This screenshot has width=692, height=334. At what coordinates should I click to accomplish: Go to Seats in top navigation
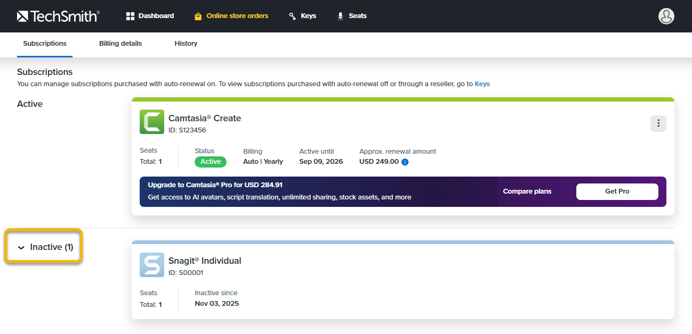[357, 16]
